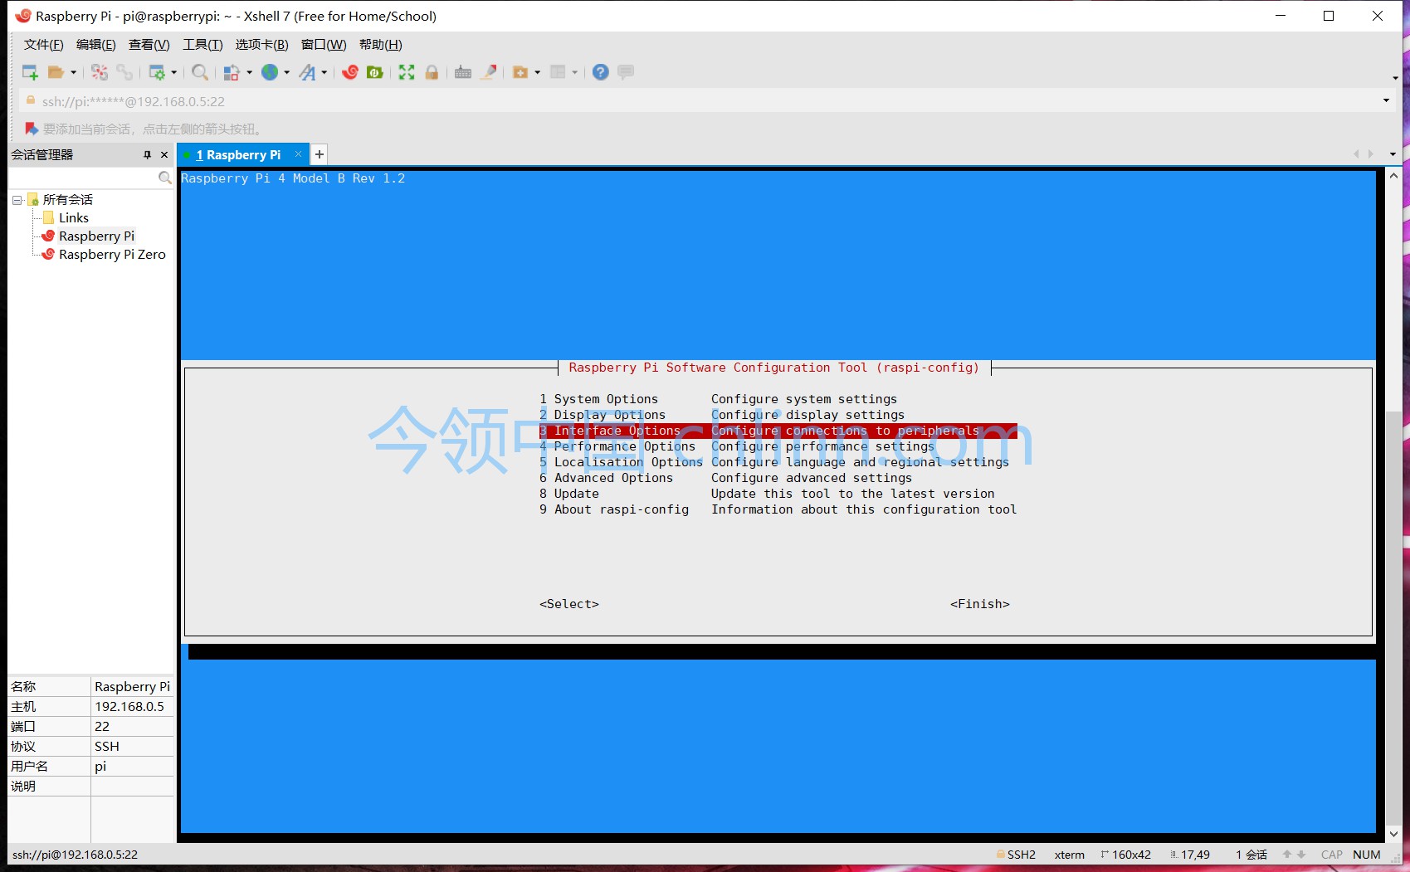Click the terminal scrollbar down arrow
The width and height of the screenshot is (1410, 872).
(x=1393, y=834)
